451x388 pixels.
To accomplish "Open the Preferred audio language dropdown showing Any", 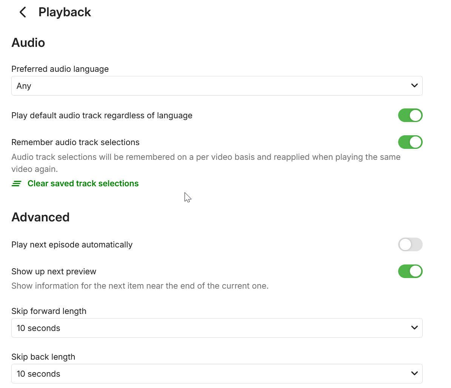I will (211, 86).
